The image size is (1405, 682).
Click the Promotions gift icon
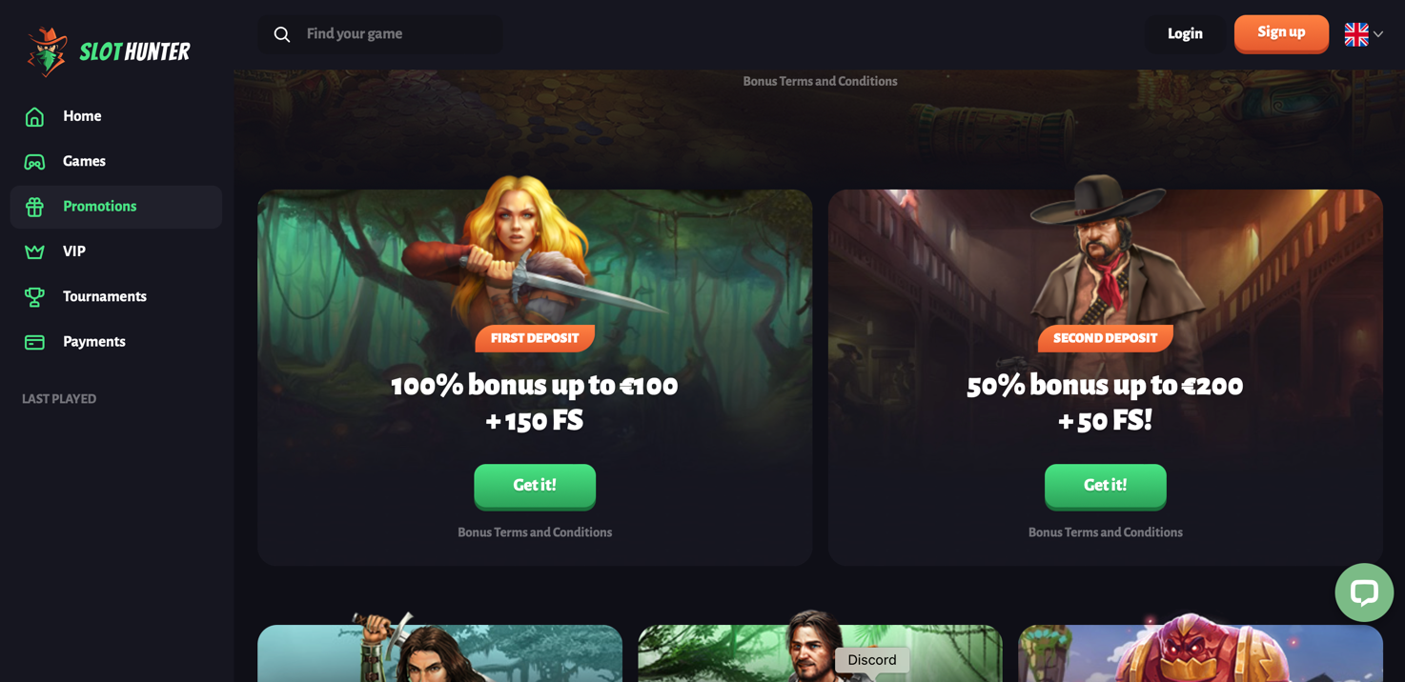pos(34,207)
